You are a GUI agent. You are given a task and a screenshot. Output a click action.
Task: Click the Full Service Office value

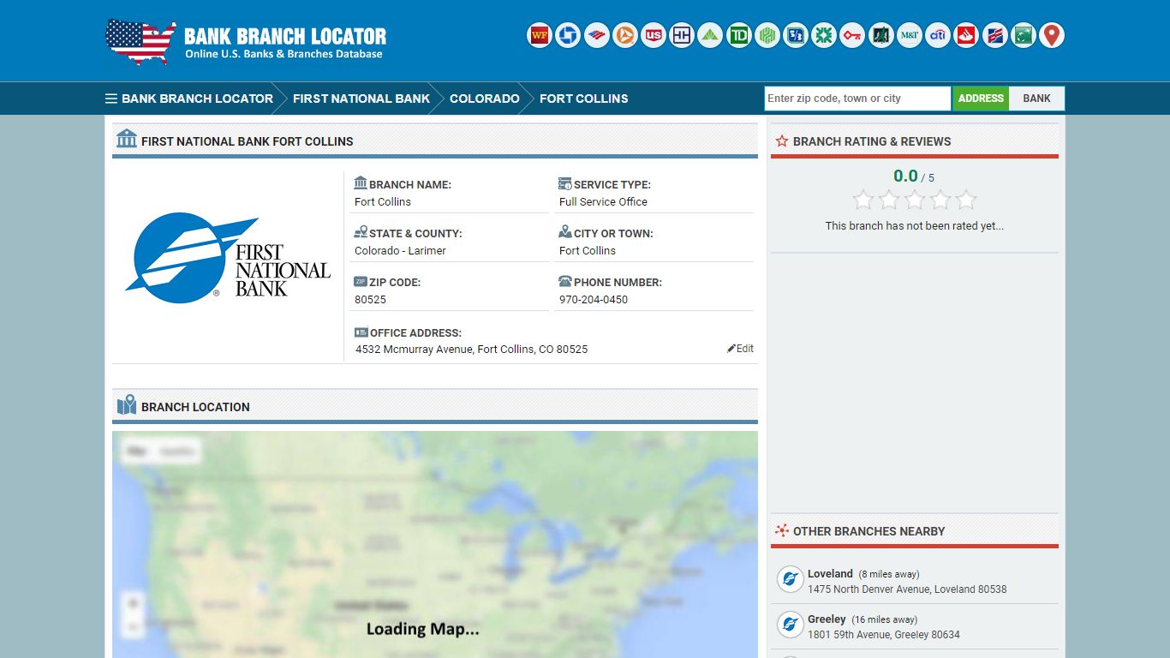(603, 202)
